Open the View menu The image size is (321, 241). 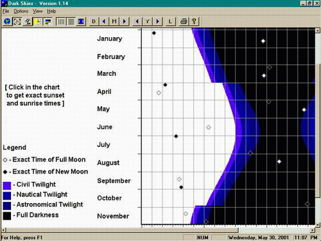pos(37,11)
